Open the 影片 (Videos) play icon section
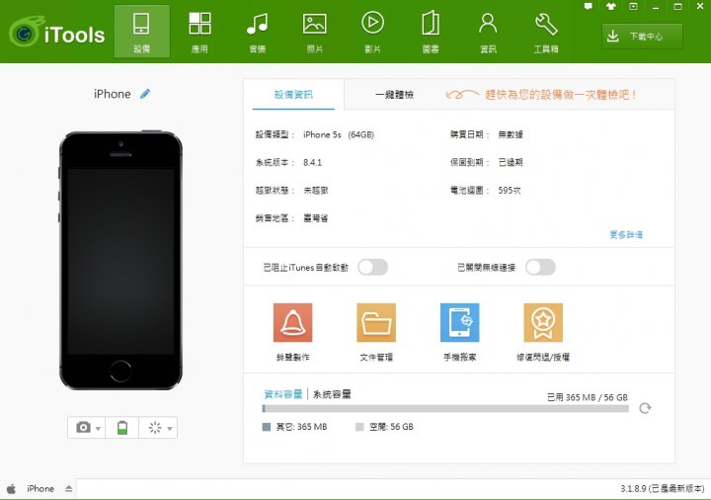 (x=372, y=32)
